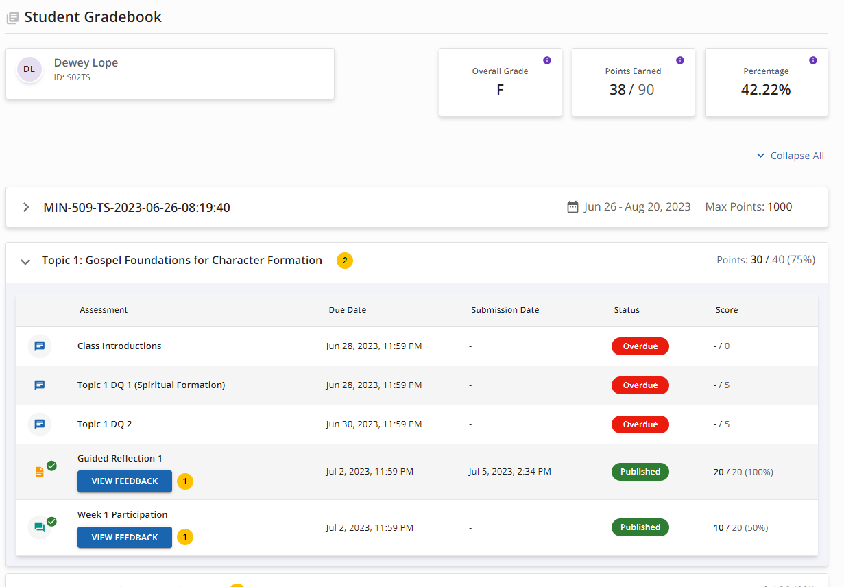
Task: Click the Topic 1 DQ 2 discussion icon
Action: pos(40,424)
